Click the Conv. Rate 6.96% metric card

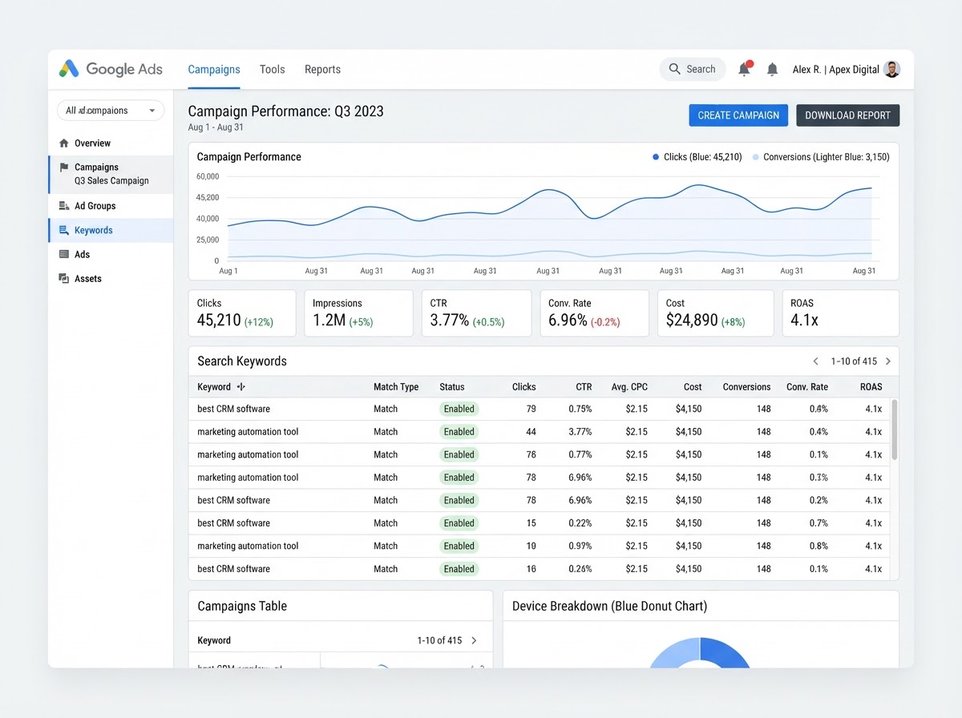tap(594, 313)
